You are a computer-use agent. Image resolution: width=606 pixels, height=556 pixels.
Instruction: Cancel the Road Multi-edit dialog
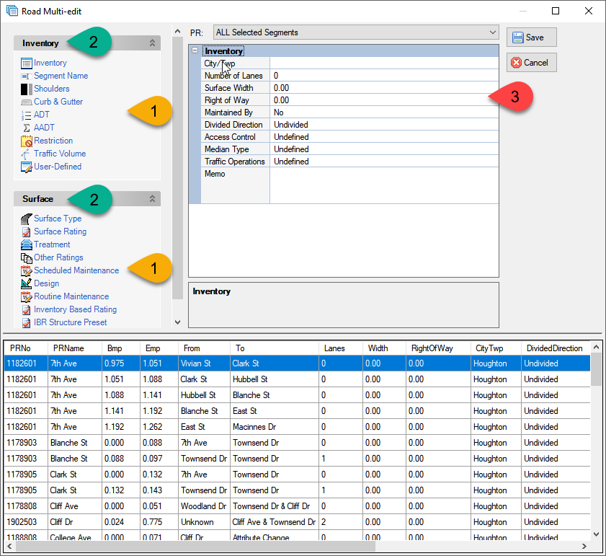coord(531,63)
